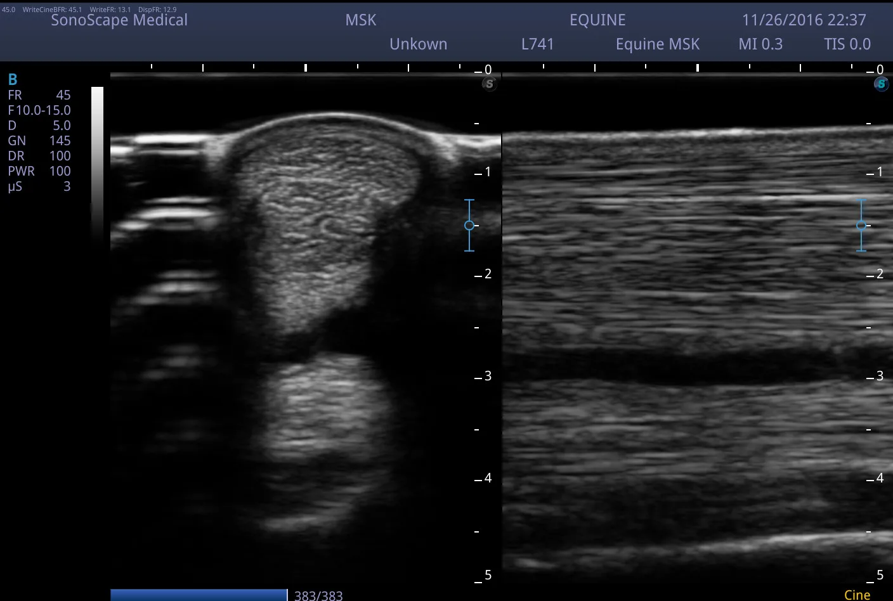Click the Cine label
Viewport: 893px width, 601px height.
(x=857, y=595)
